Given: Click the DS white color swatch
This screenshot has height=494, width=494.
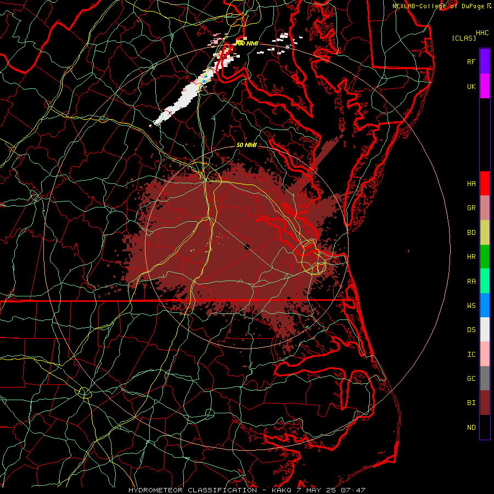Looking at the screenshot, I should tap(485, 329).
